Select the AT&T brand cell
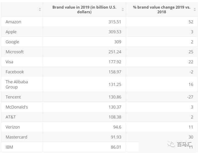The width and height of the screenshot is (198, 153). pos(11,117)
